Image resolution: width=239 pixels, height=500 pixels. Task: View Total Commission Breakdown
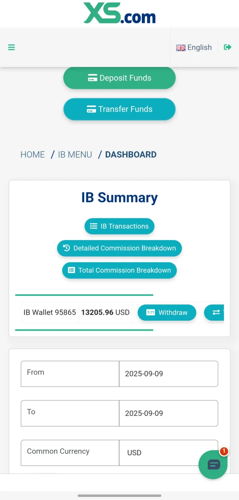pos(119,270)
